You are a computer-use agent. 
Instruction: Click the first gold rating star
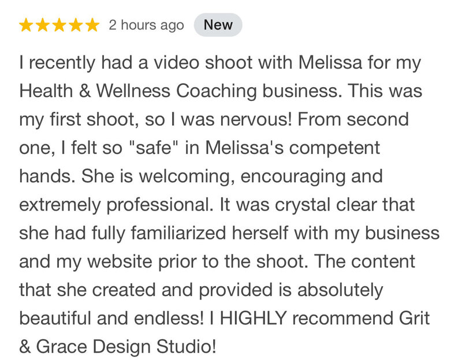pyautogui.click(x=26, y=25)
